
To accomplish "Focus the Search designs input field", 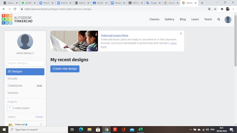I will (25, 63).
